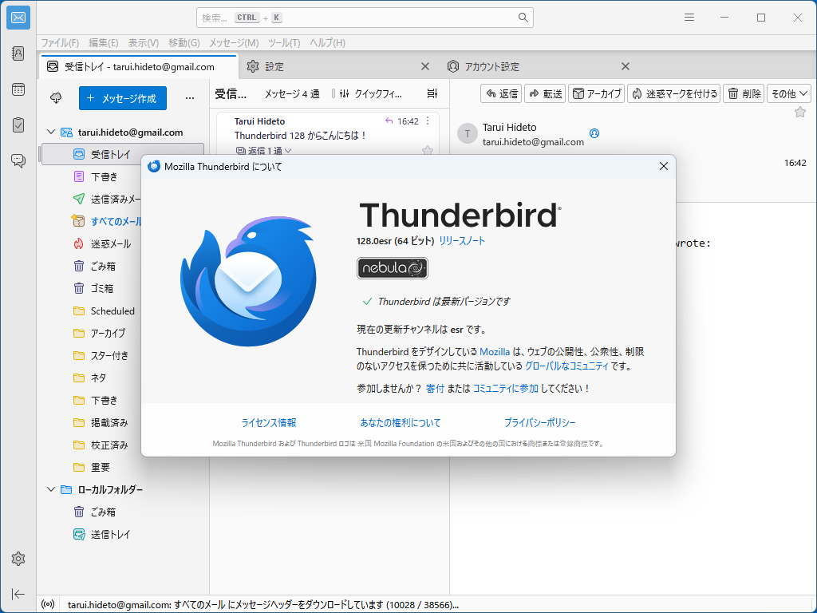This screenshot has width=817, height=613.
Task: Open the その他 dropdown in the message toolbar
Action: [788, 93]
